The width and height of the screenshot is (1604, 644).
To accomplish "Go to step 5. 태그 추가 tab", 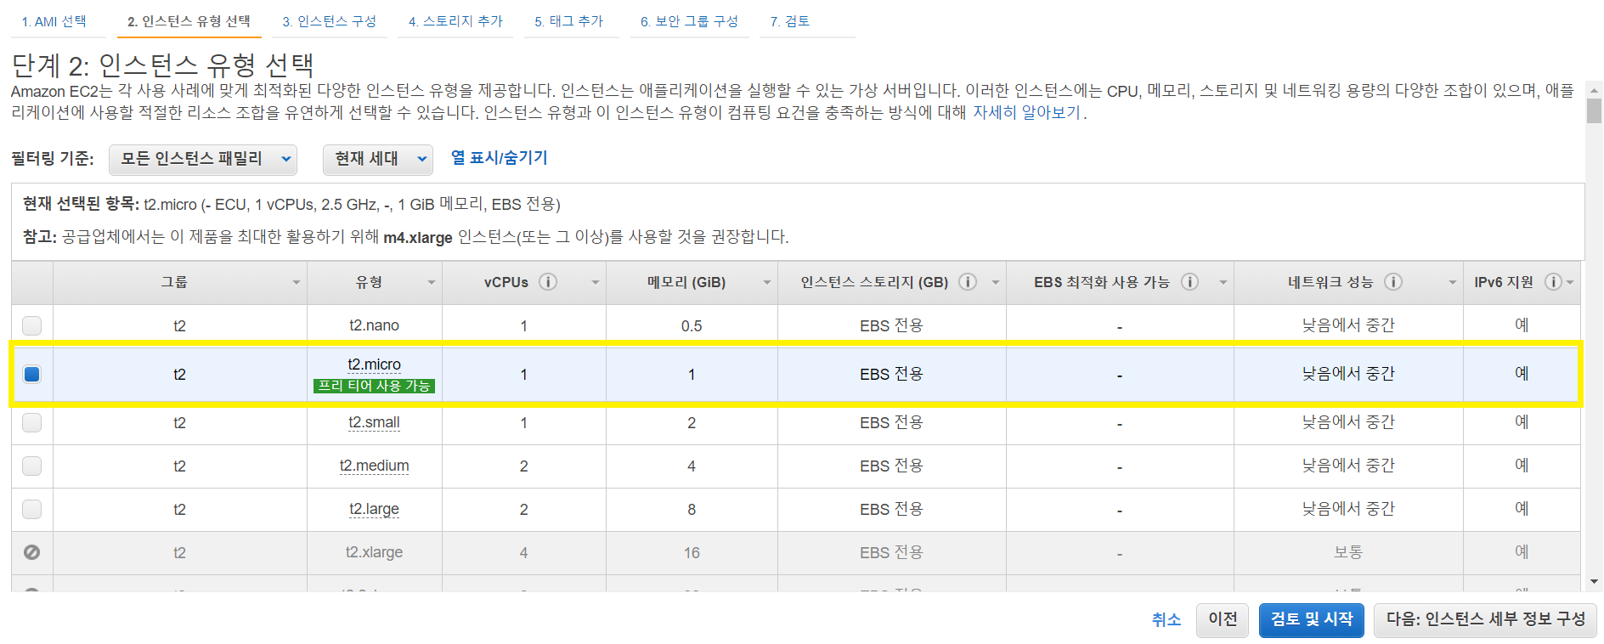I will 569,21.
